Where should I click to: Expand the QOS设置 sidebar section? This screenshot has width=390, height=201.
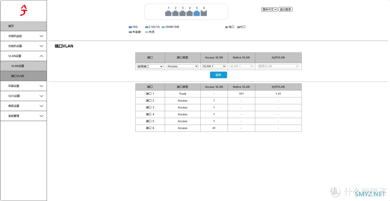coord(23,96)
